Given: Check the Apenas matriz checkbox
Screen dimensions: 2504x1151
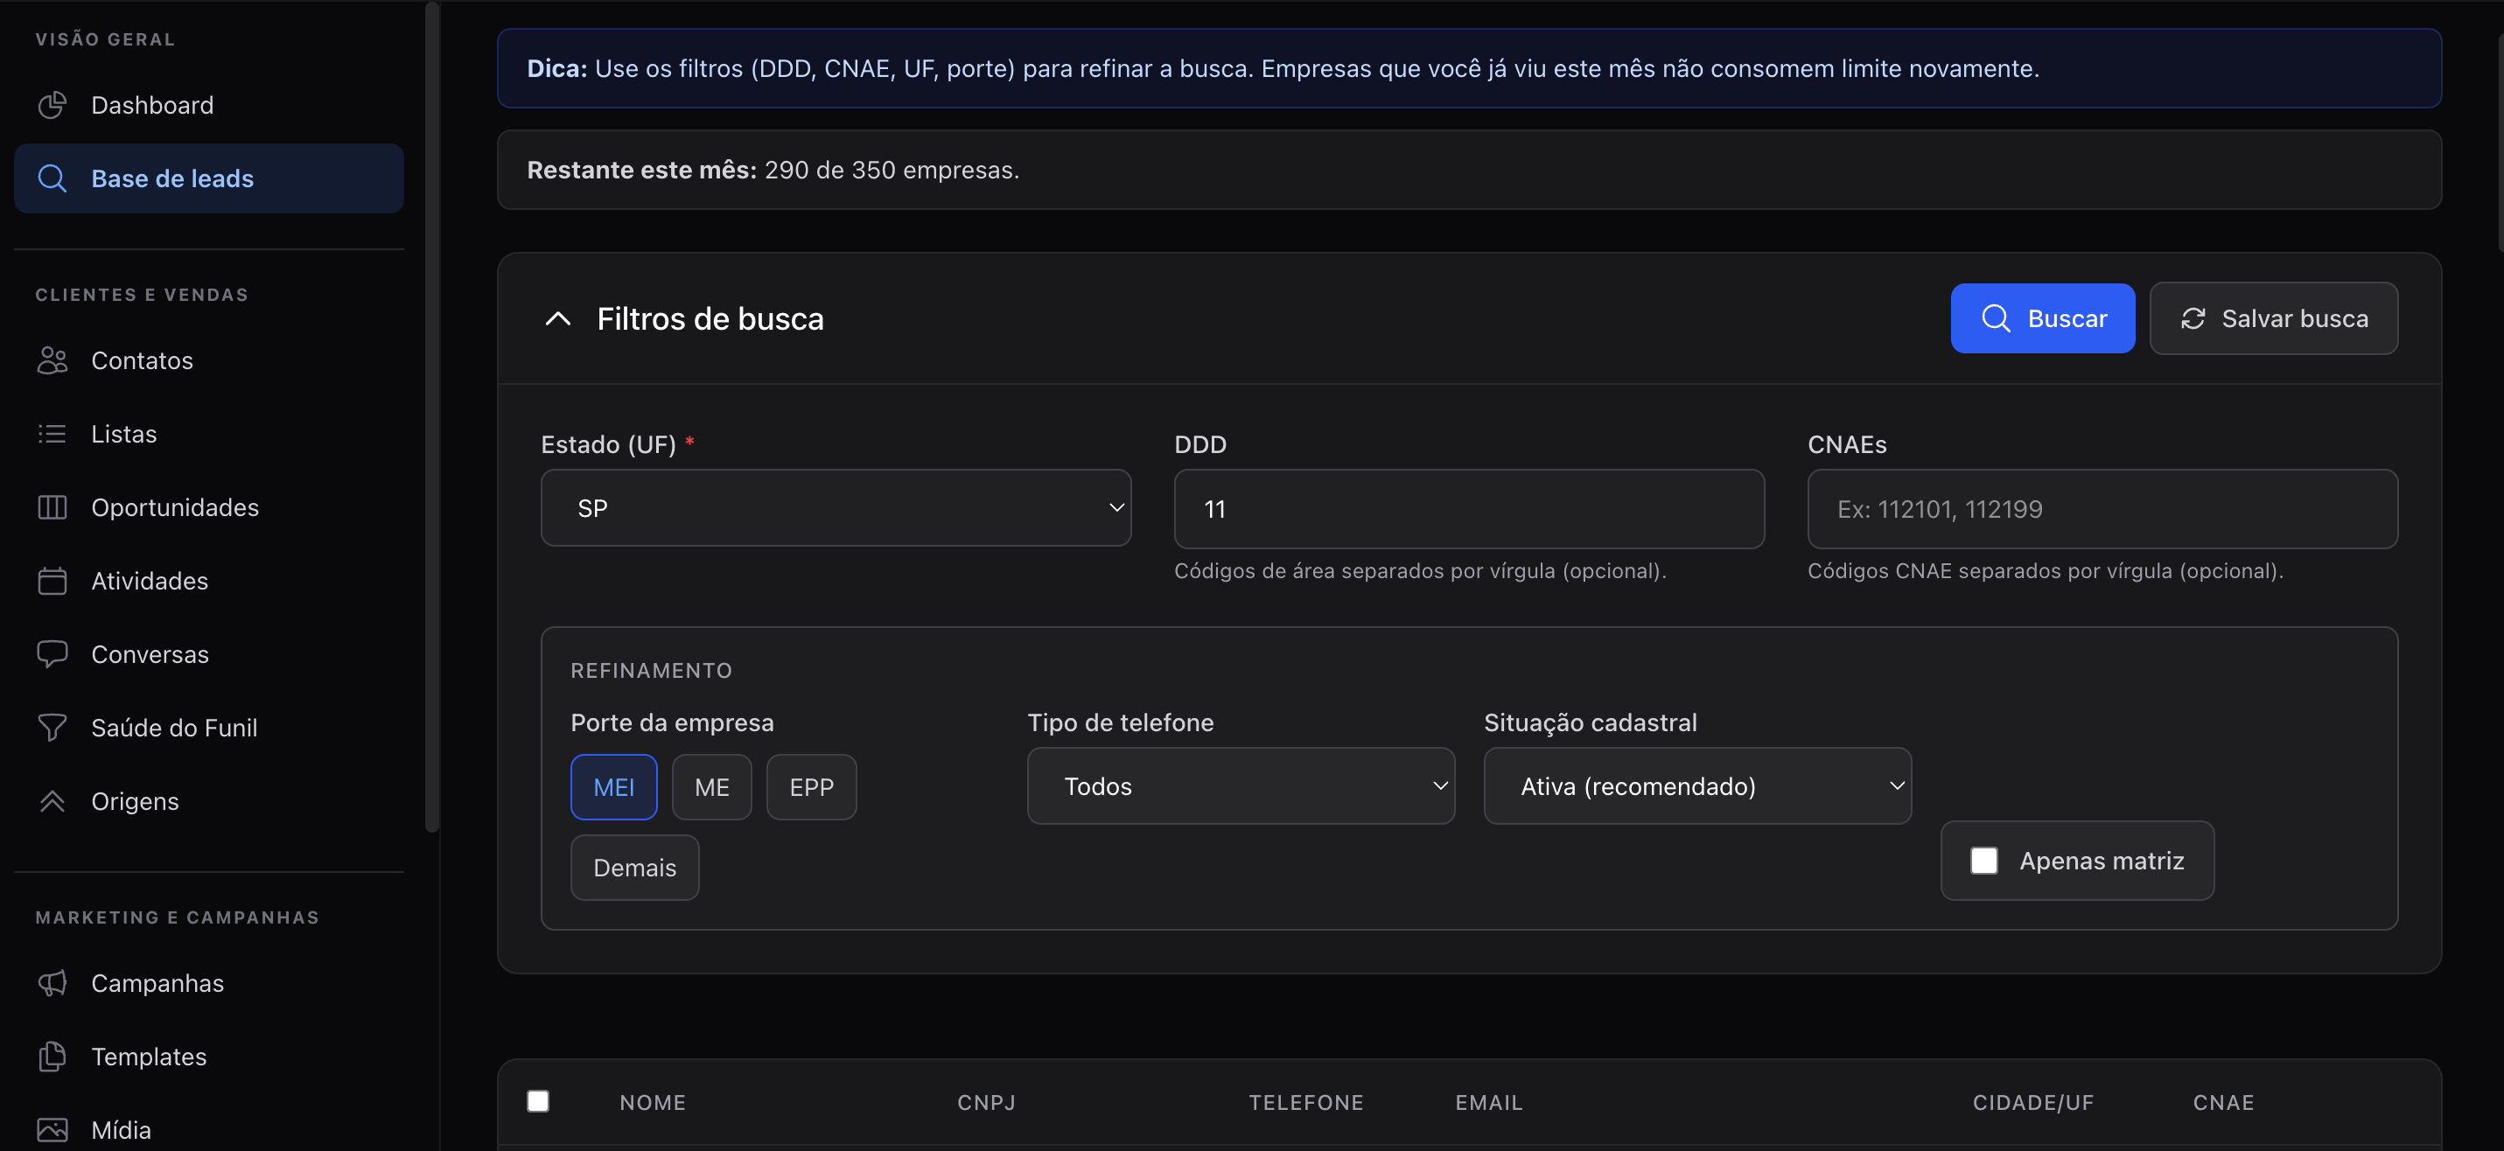Looking at the screenshot, I should pos(1984,861).
